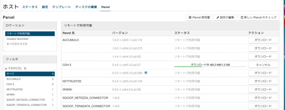Open the ディスクの概要 tab
Screen dimensions: 285x110
[86, 7]
